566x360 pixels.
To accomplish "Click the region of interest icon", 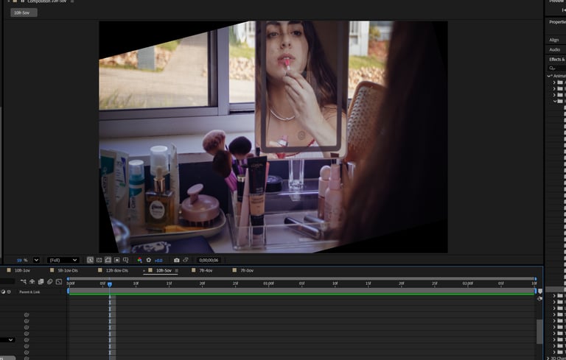I will click(117, 260).
